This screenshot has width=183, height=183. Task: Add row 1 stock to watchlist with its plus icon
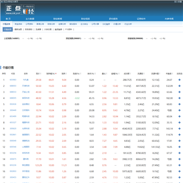pyautogui.click(x=179, y=80)
